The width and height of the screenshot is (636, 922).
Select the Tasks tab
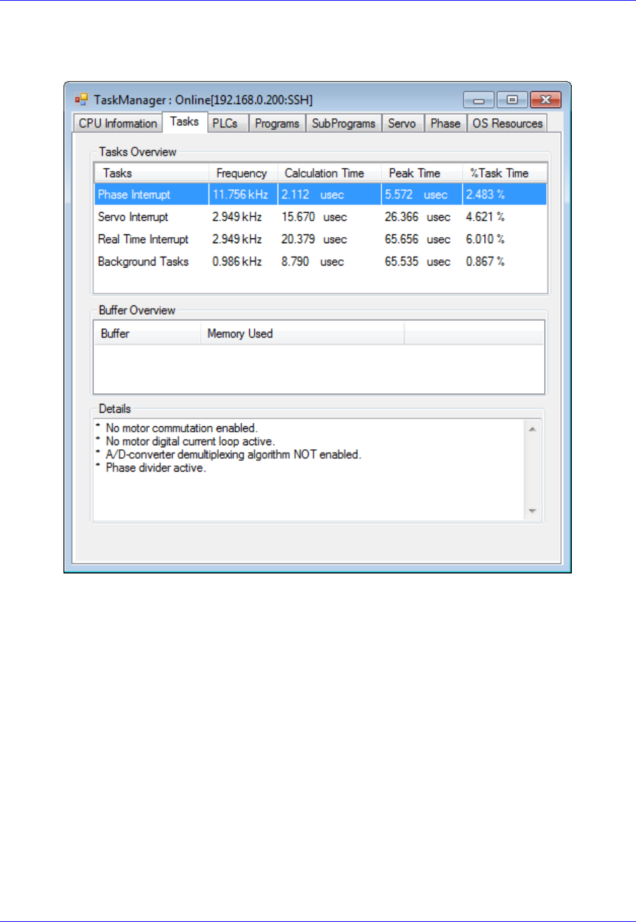[x=184, y=122]
